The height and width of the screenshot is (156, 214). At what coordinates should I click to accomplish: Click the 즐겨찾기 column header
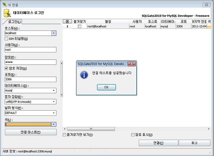(79, 21)
